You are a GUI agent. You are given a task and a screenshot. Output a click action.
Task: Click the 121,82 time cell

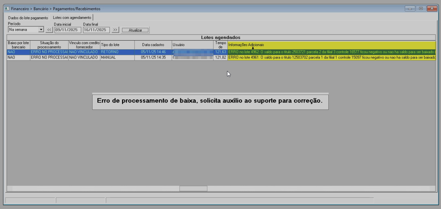pyautogui.click(x=220, y=58)
